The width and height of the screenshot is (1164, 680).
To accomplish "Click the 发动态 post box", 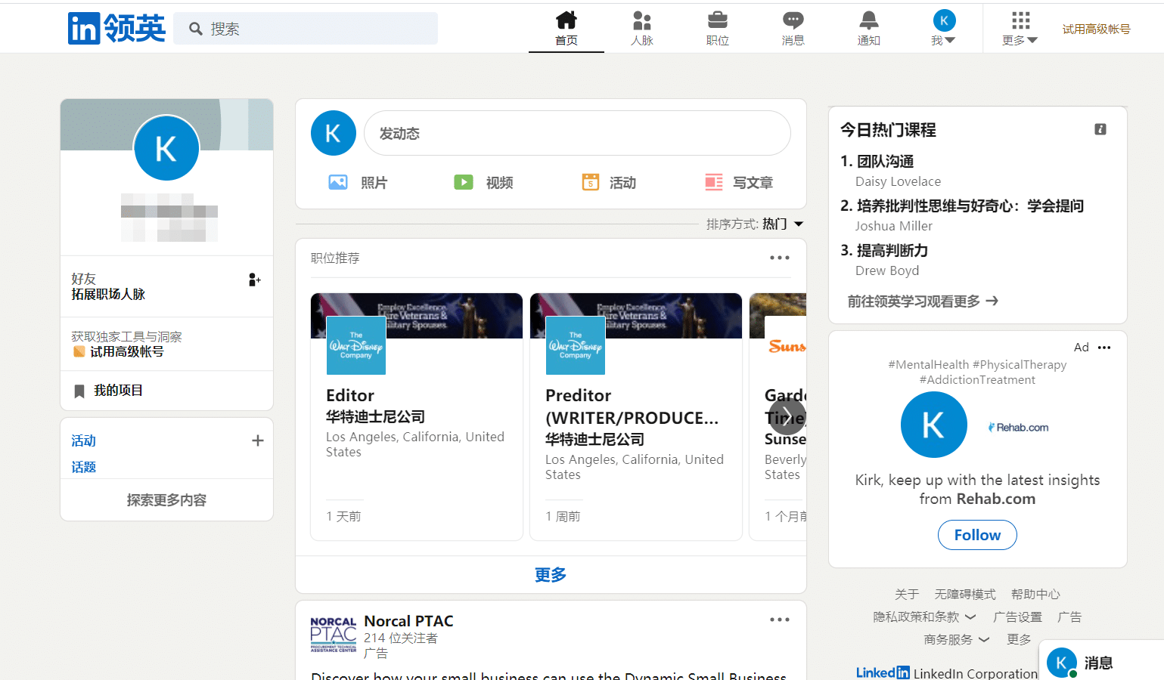I will pyautogui.click(x=577, y=133).
